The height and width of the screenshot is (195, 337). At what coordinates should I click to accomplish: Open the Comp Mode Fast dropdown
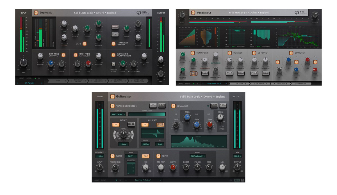131,156
